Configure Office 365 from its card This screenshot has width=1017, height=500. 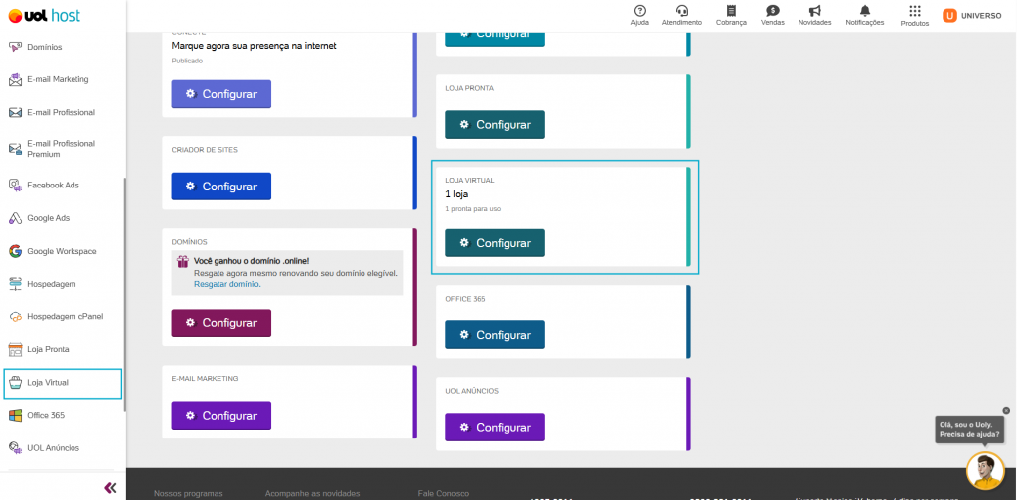click(x=495, y=335)
